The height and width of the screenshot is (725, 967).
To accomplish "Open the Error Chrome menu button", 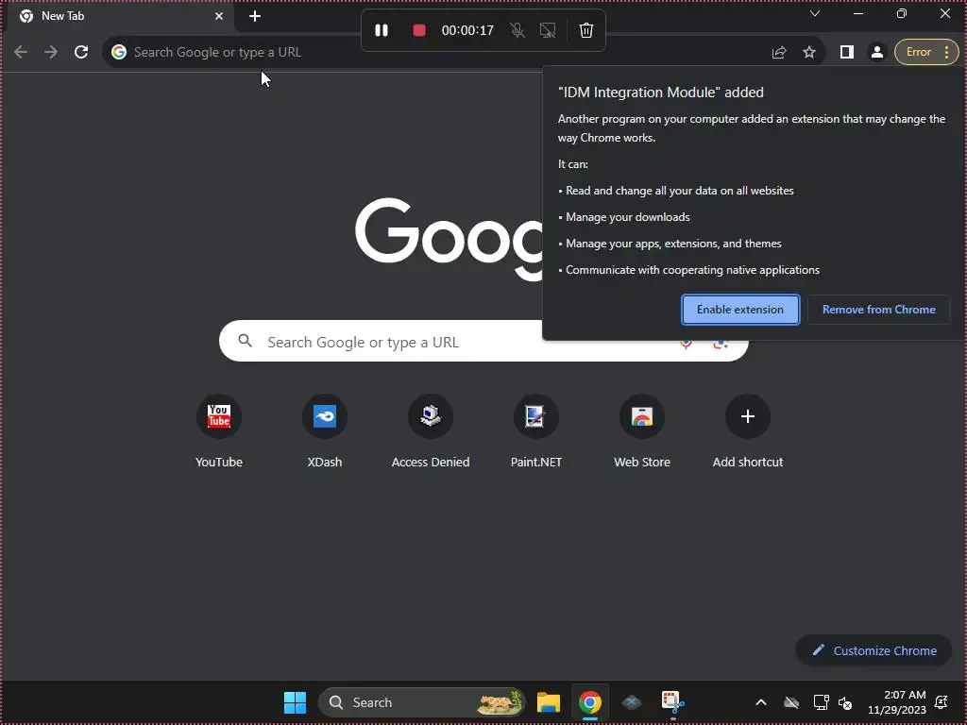I will pos(926,53).
